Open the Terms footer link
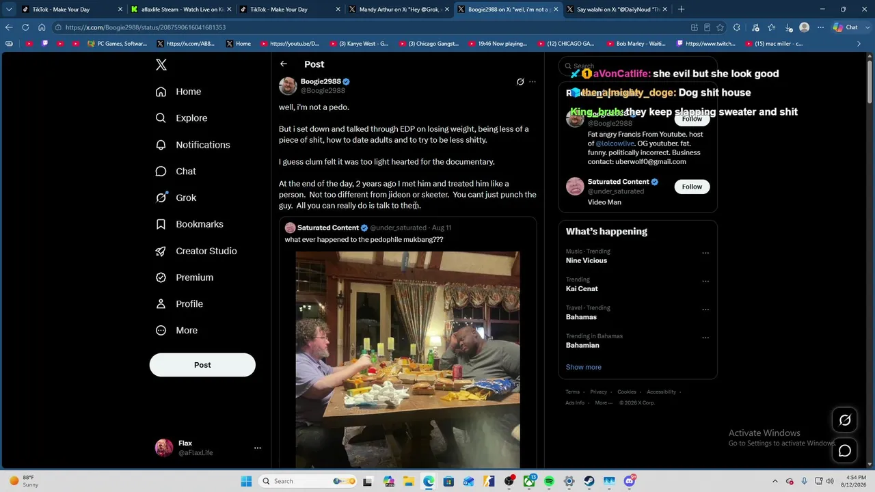This screenshot has width=875, height=492. click(x=572, y=392)
